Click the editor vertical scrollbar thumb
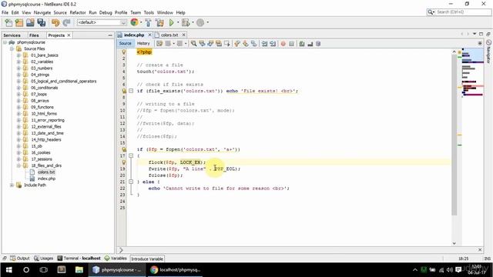 click(454, 135)
